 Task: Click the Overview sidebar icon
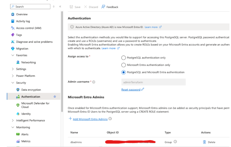tap(13, 14)
